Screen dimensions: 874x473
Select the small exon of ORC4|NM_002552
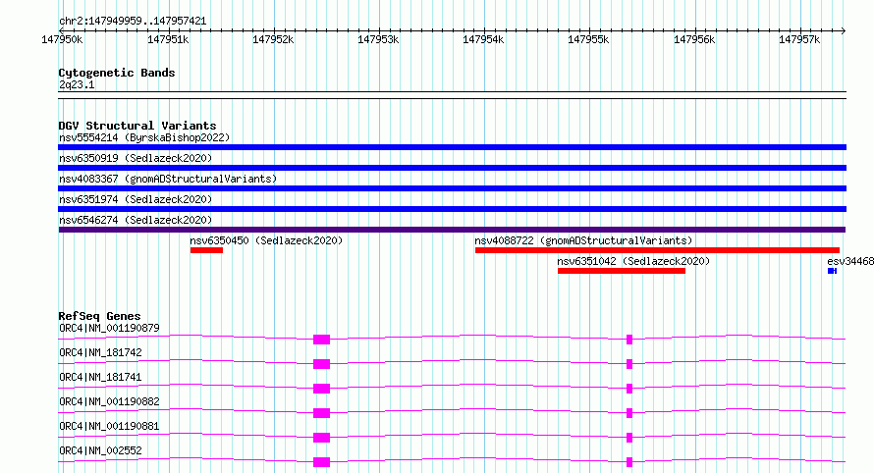click(x=629, y=462)
